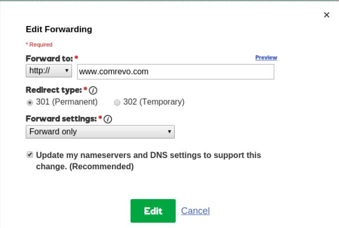Open the http:// protocol dropdown
339x228 pixels.
click(48, 71)
